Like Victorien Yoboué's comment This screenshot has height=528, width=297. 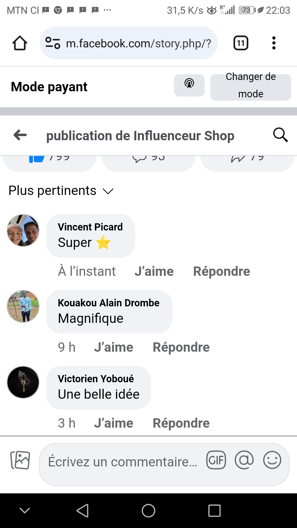114,423
